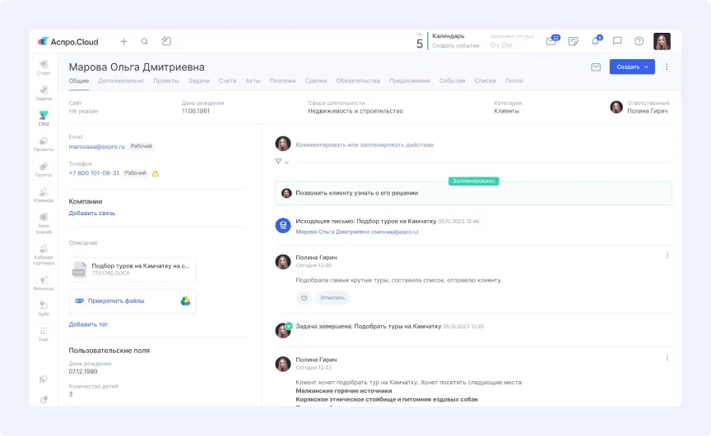Click the Прикрепить файлы link

click(116, 301)
